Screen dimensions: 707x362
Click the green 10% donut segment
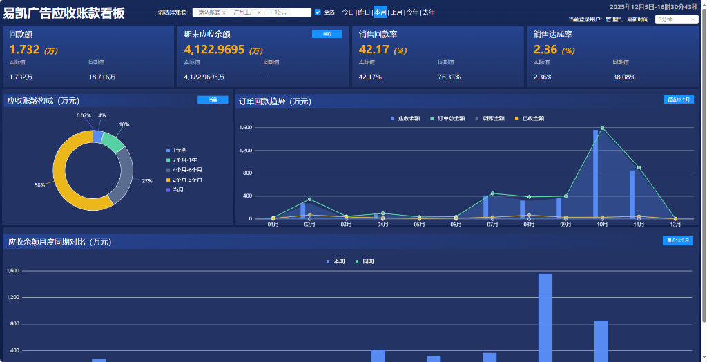click(x=113, y=142)
